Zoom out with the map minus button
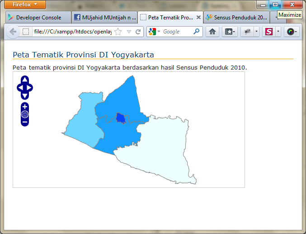The image size is (306, 234). (x=25, y=122)
